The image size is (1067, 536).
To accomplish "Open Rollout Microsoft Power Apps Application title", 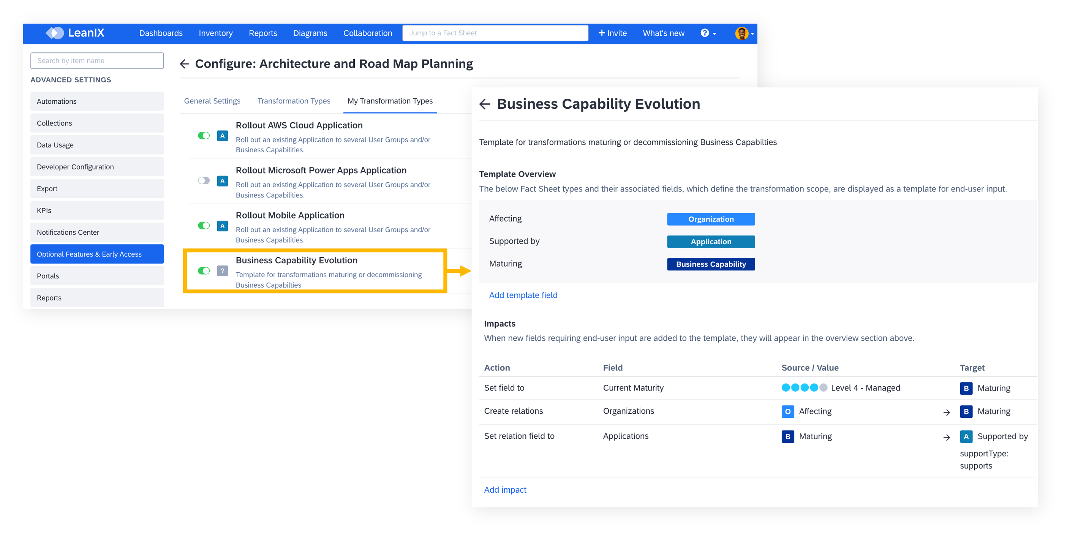I will [321, 171].
